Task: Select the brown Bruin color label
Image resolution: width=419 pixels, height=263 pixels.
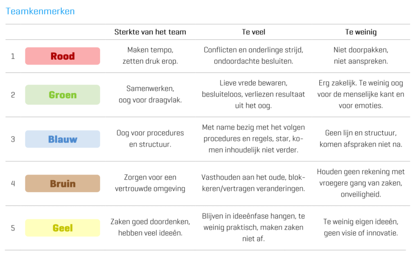Action: coord(63,183)
